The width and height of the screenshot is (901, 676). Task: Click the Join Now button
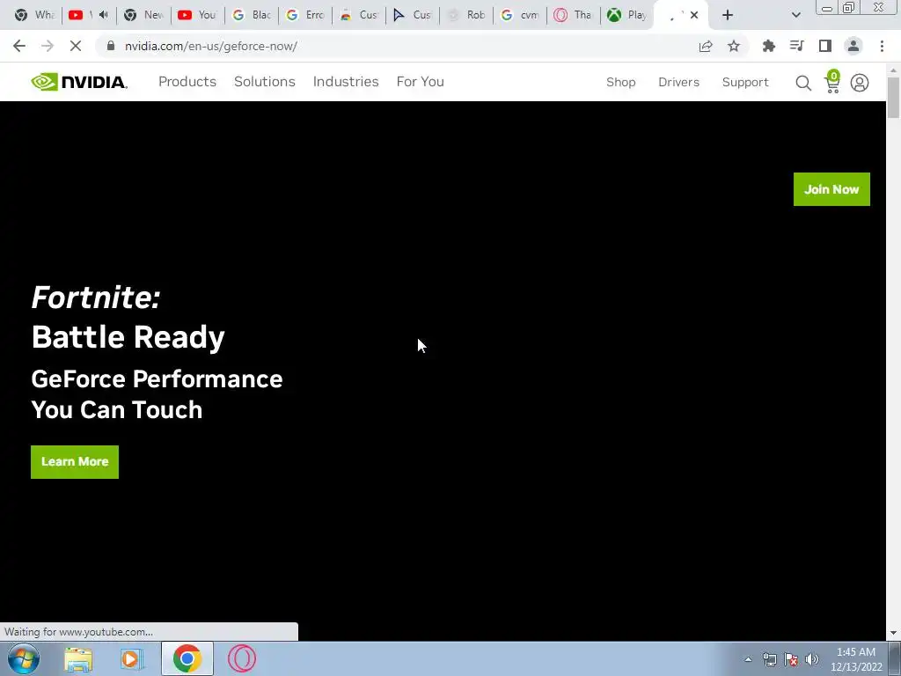[831, 189]
